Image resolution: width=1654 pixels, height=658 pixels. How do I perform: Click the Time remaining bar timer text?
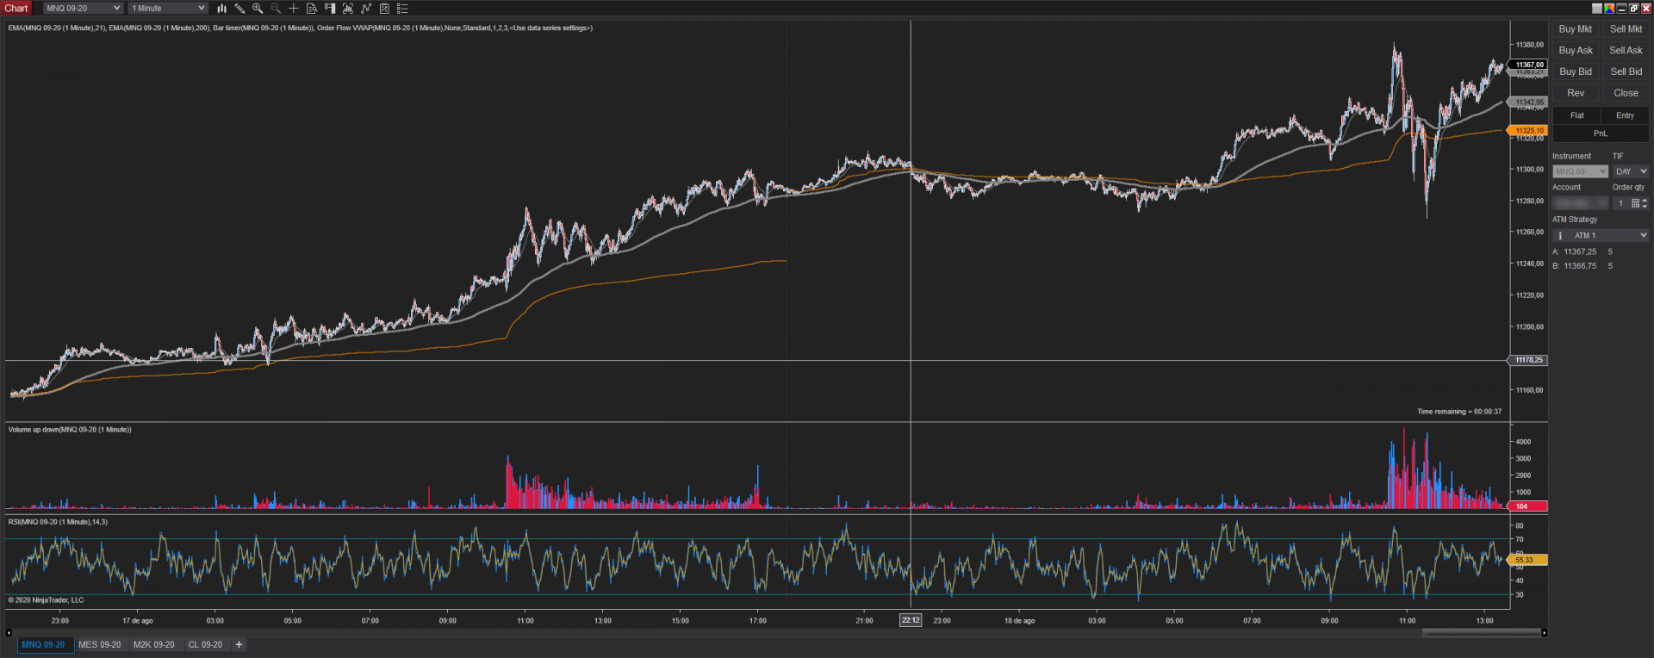pos(1459,412)
